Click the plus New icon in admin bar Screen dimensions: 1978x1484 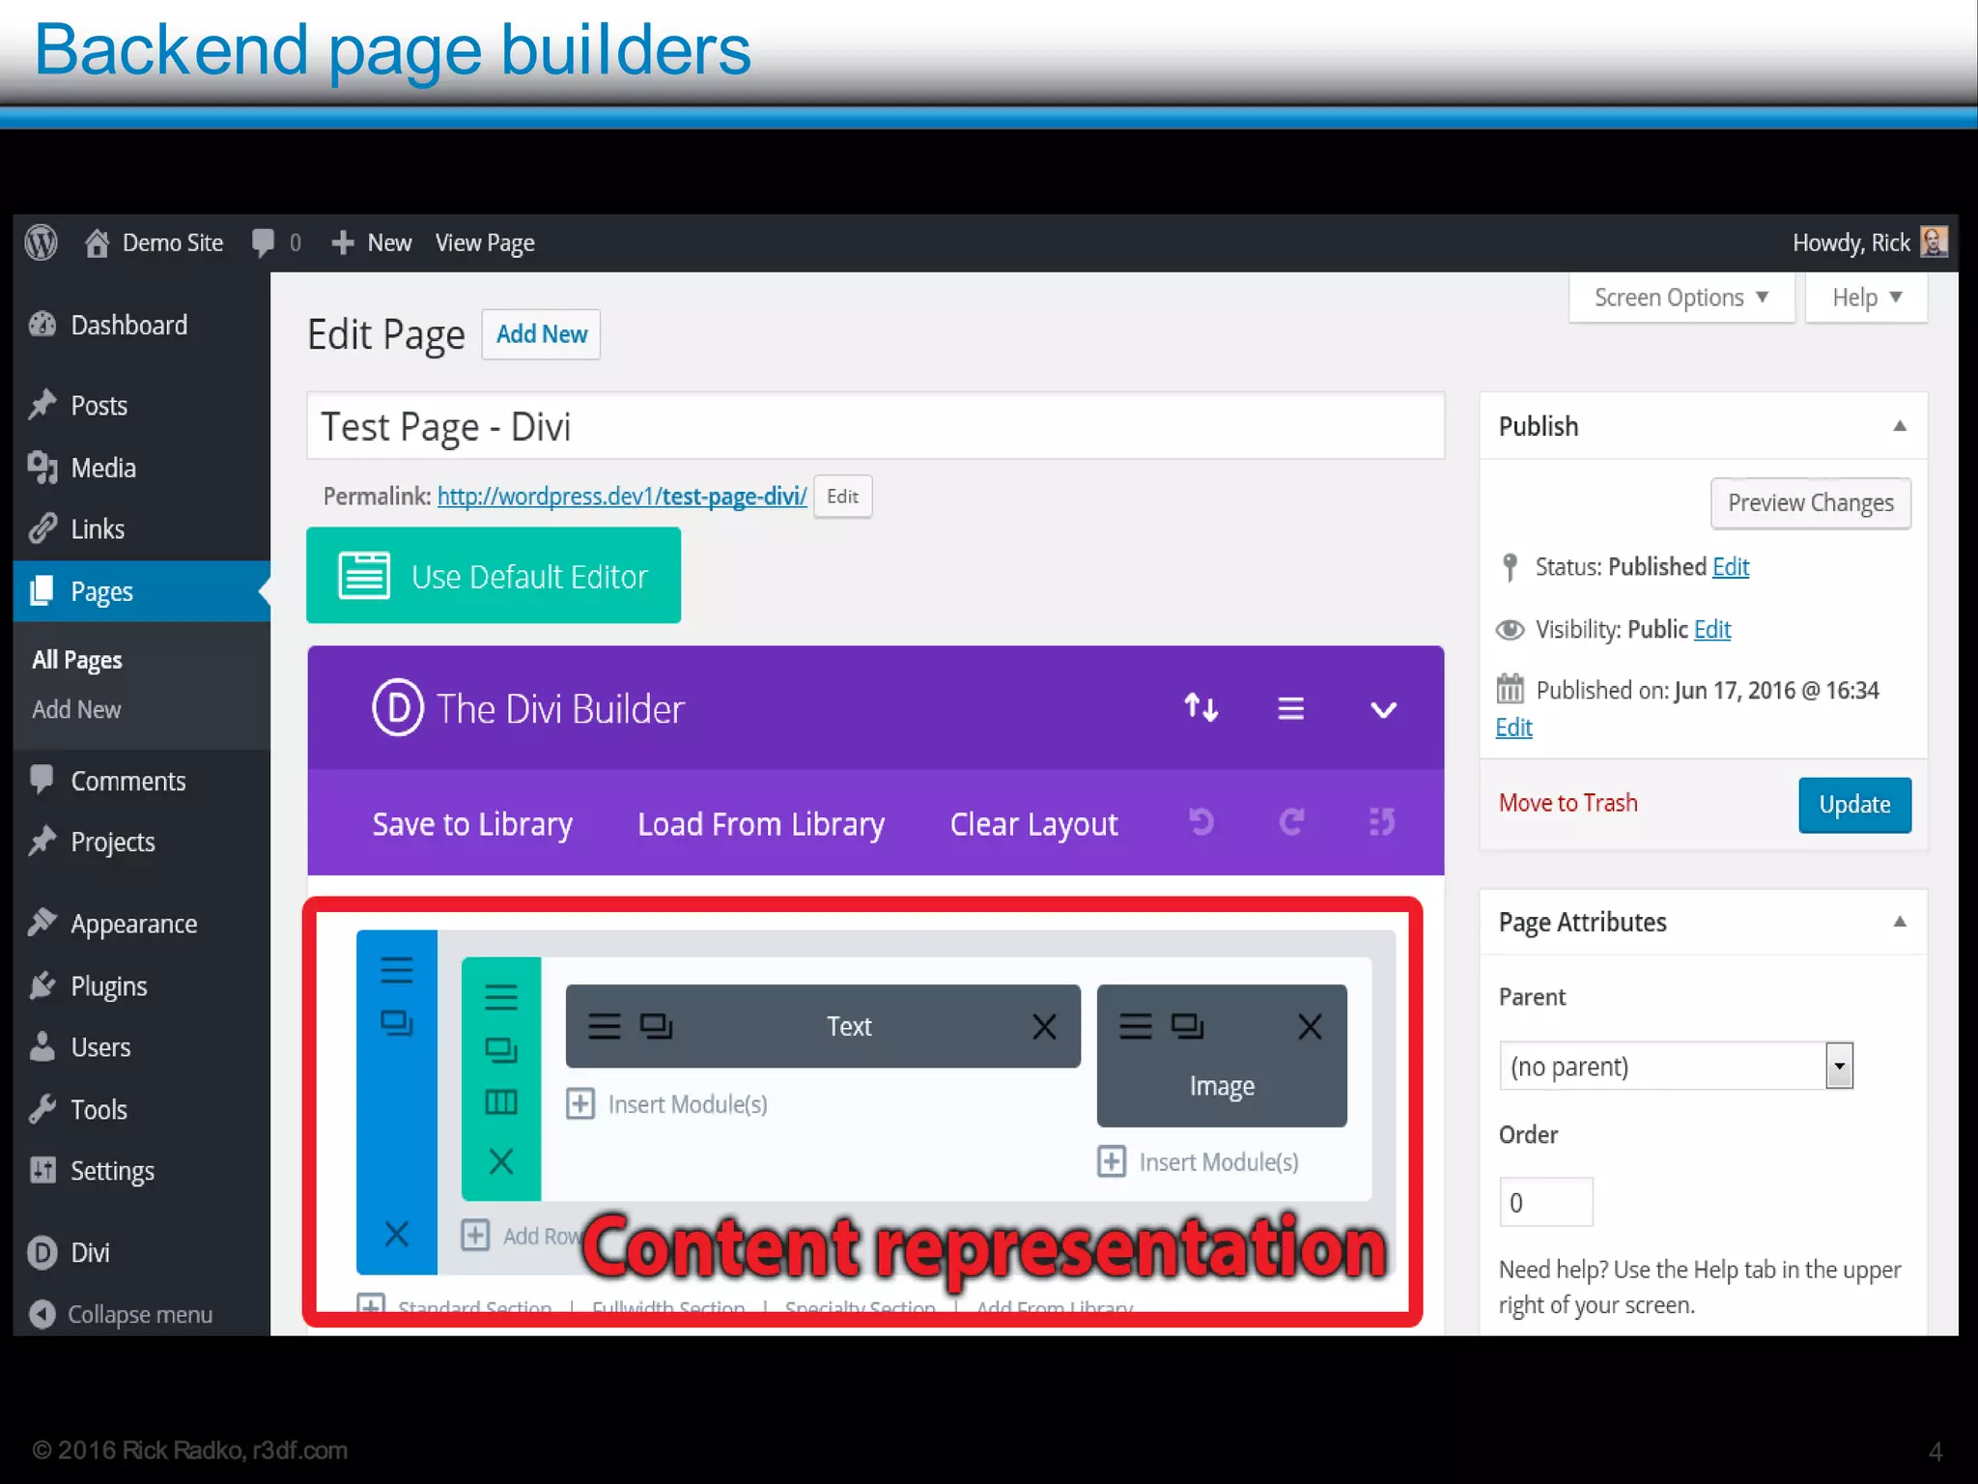(x=342, y=243)
